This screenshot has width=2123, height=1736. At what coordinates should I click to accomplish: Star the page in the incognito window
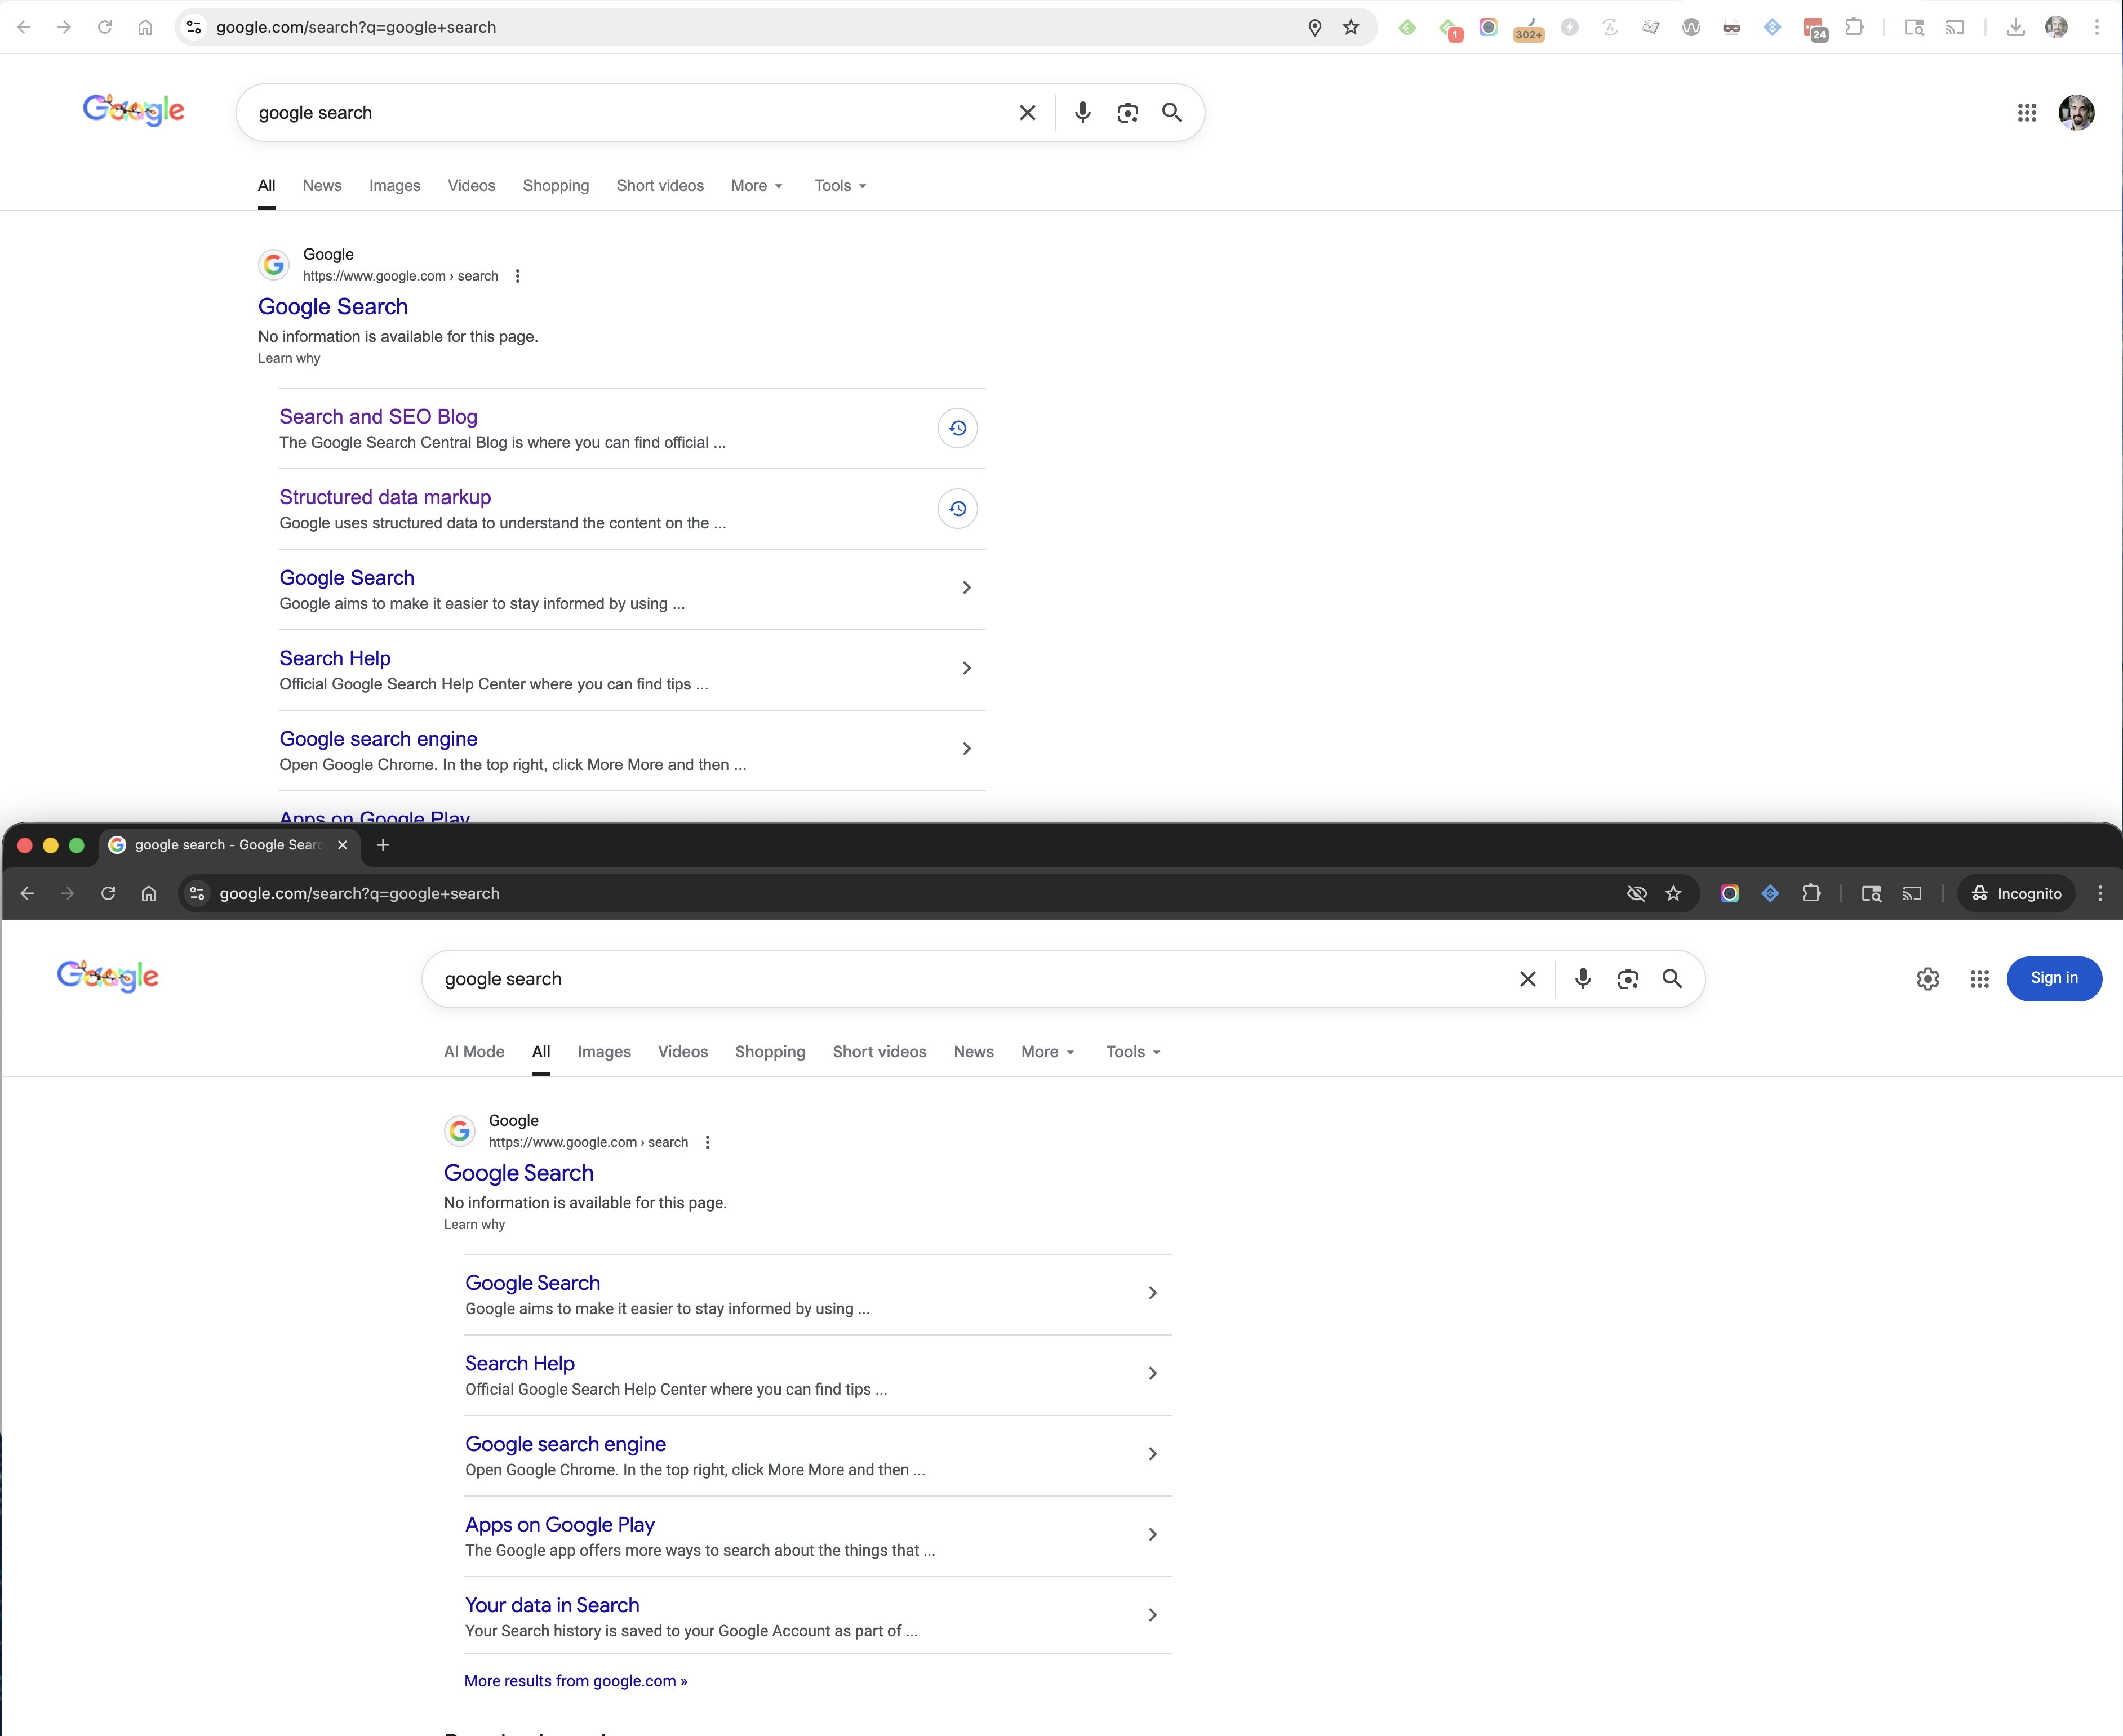coord(1673,893)
